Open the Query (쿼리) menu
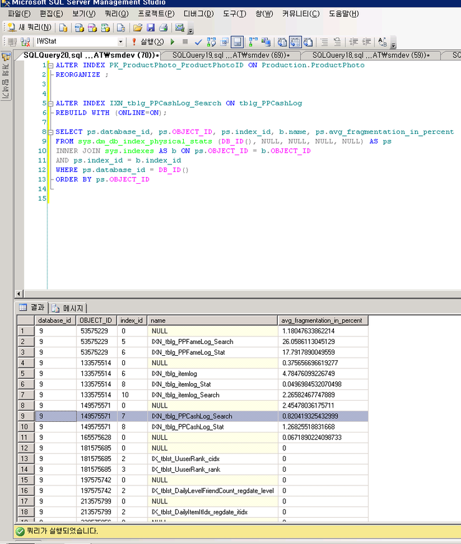Image resolution: width=461 pixels, height=544 pixels. coord(116,14)
